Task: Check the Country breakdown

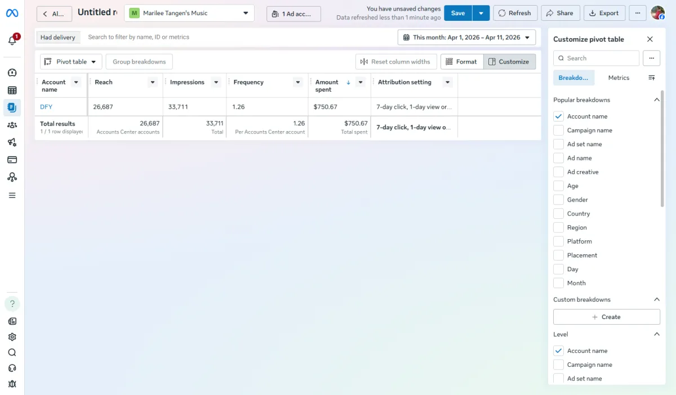Action: [558, 214]
